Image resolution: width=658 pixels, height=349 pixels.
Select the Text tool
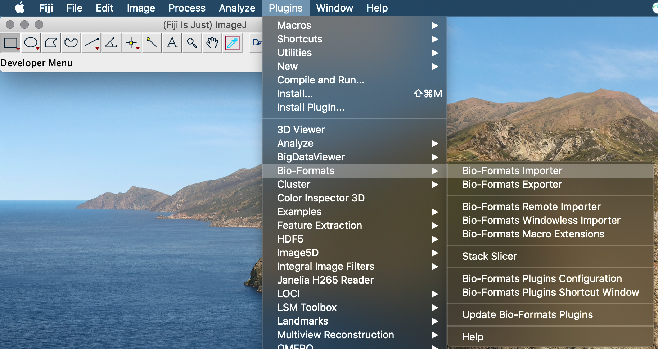click(172, 43)
